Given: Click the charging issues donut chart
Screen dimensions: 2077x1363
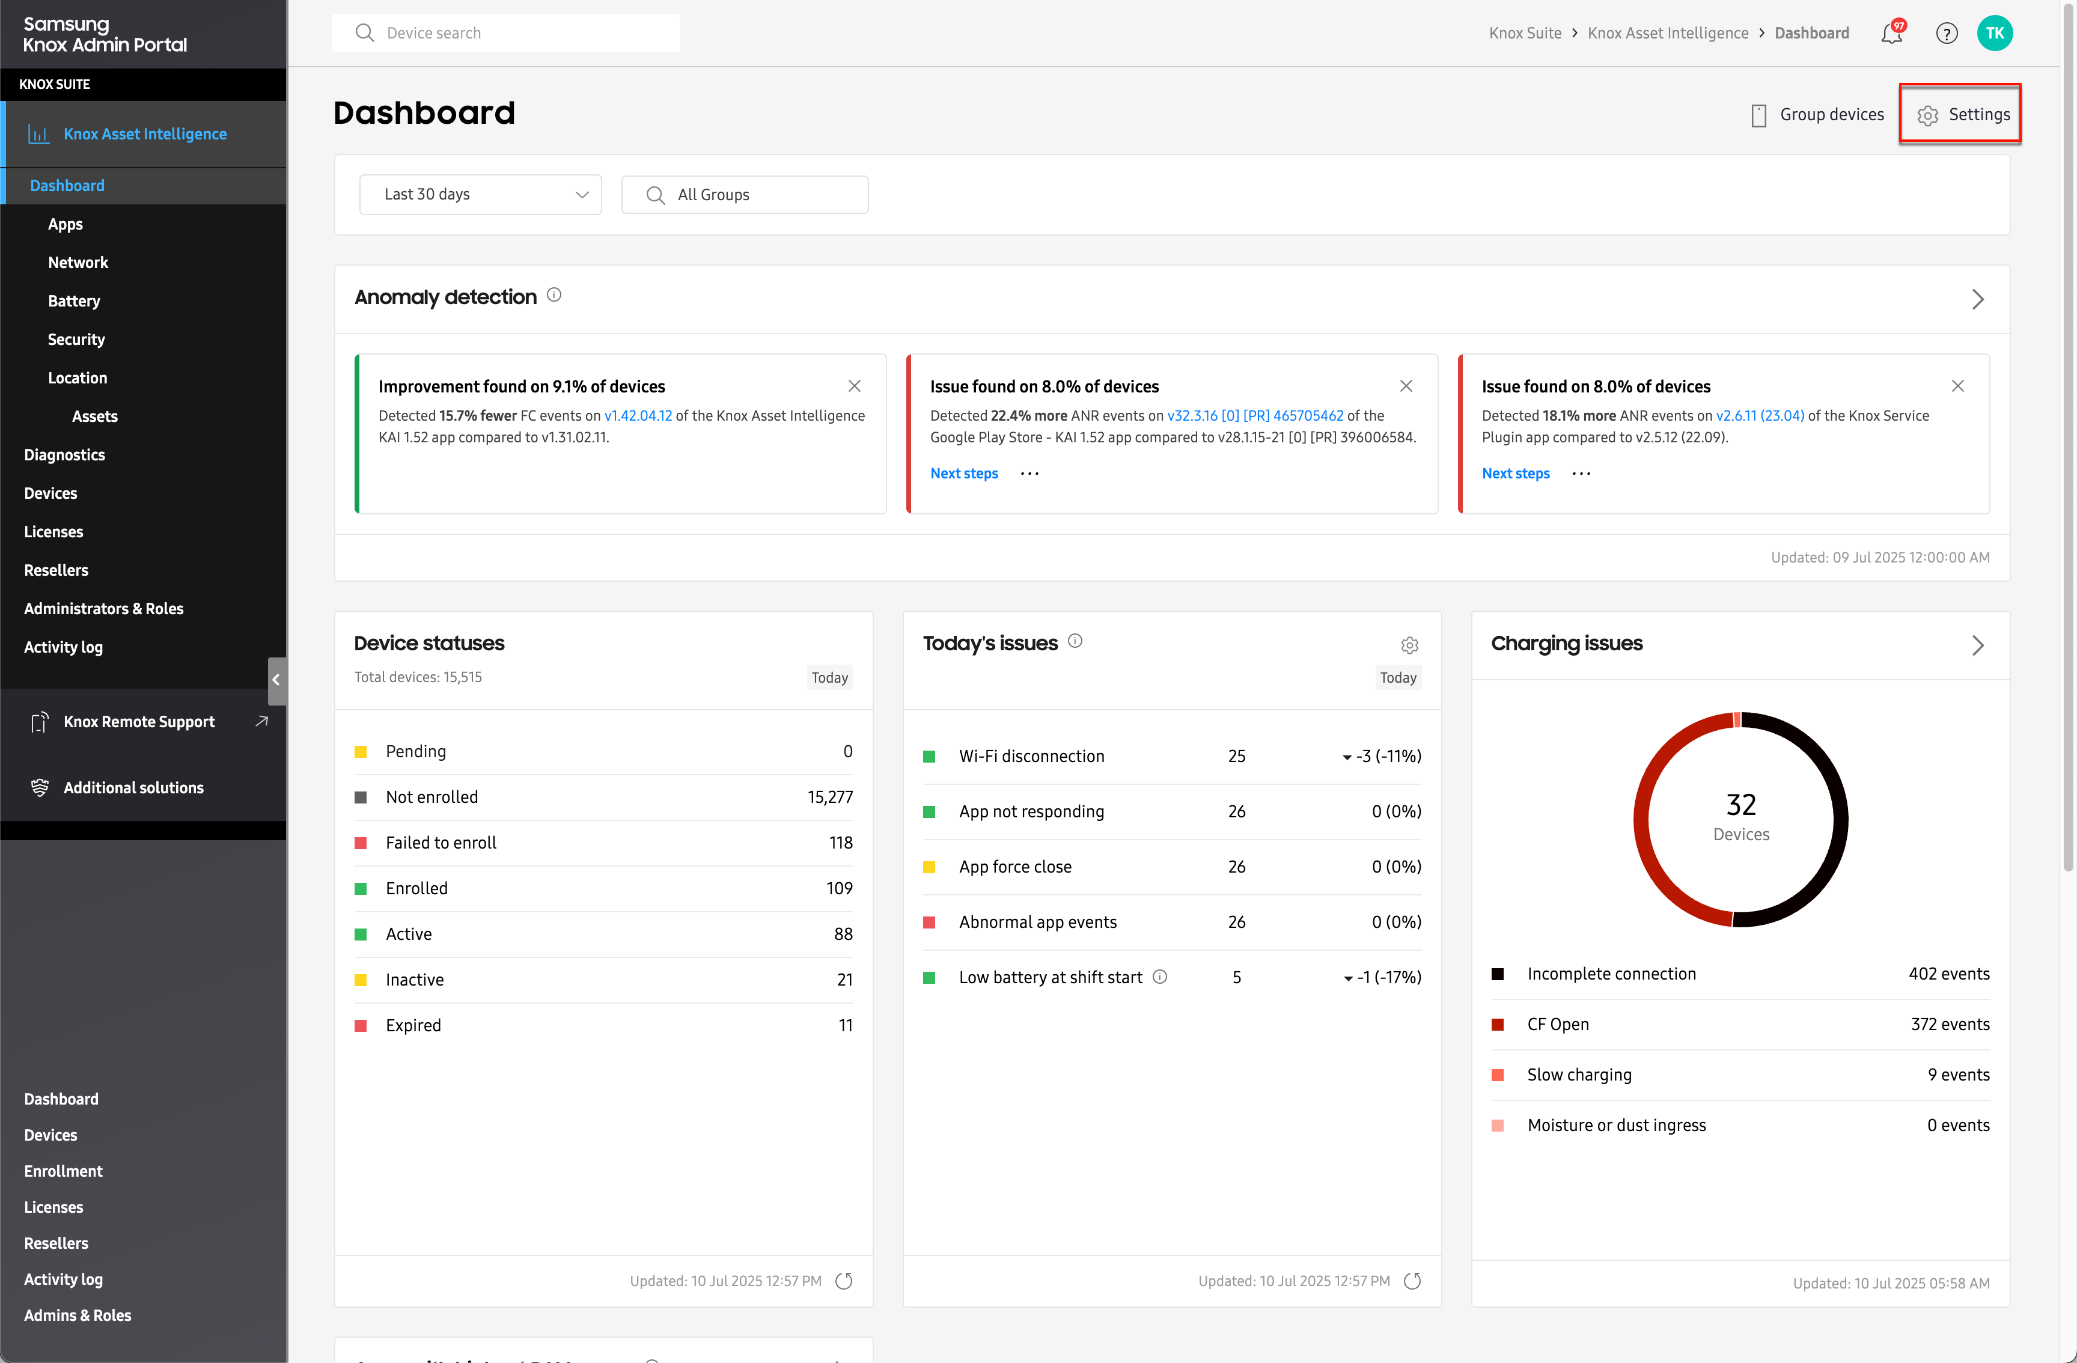Looking at the screenshot, I should coord(1740,819).
